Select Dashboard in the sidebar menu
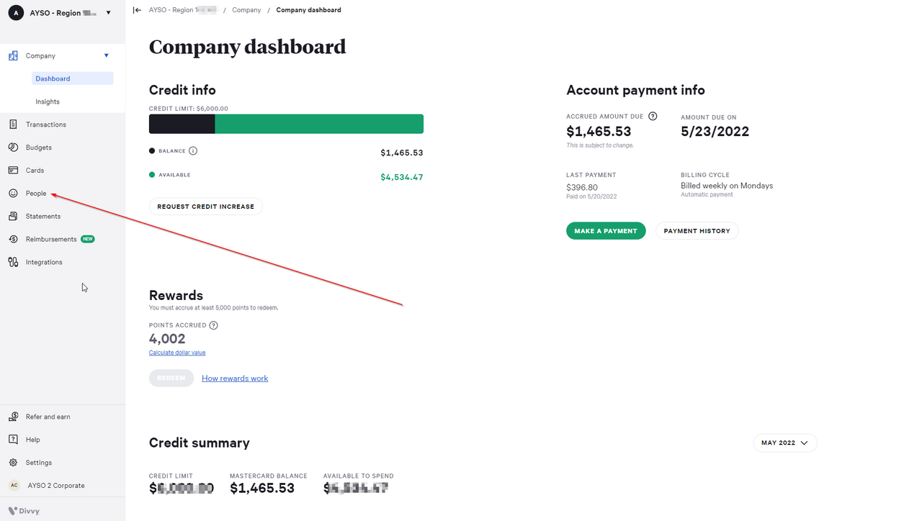The height and width of the screenshot is (521, 922). tap(53, 78)
